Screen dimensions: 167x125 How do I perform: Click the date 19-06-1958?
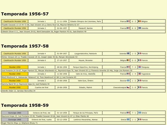tap(62, 87)
